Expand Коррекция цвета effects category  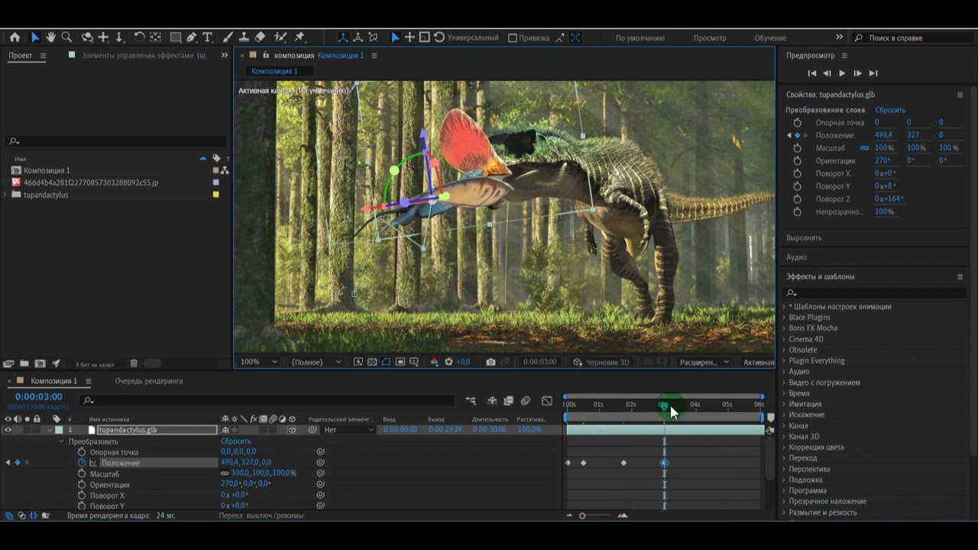pos(783,448)
